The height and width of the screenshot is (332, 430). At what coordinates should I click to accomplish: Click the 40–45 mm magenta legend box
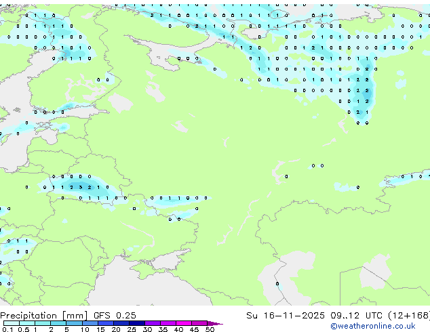(184, 323)
